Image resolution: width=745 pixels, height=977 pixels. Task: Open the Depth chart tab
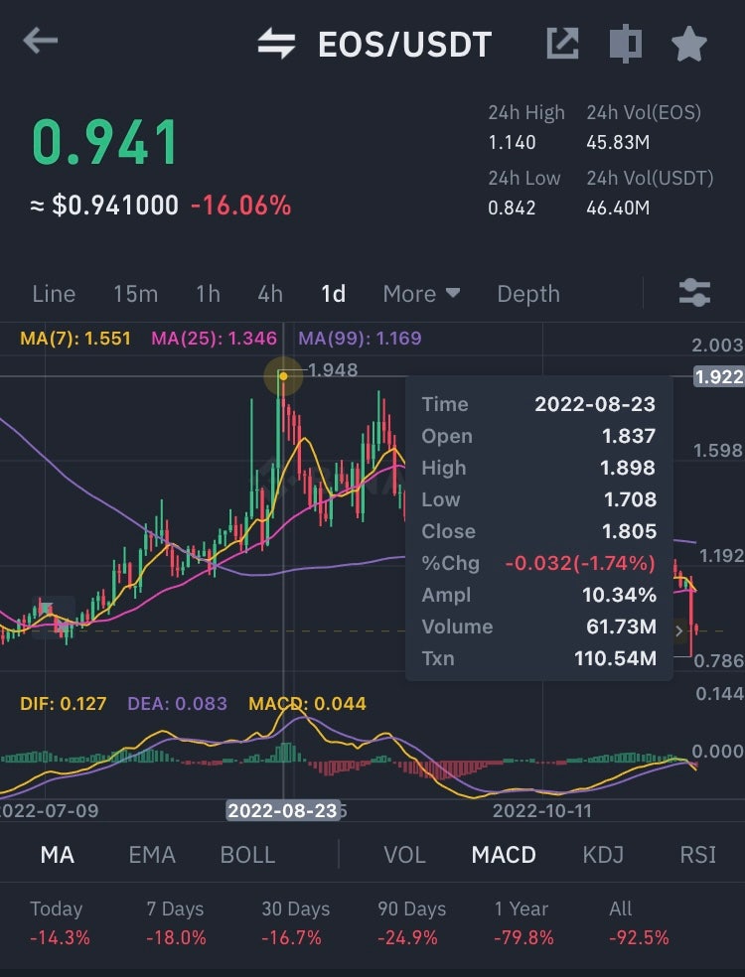click(x=528, y=294)
